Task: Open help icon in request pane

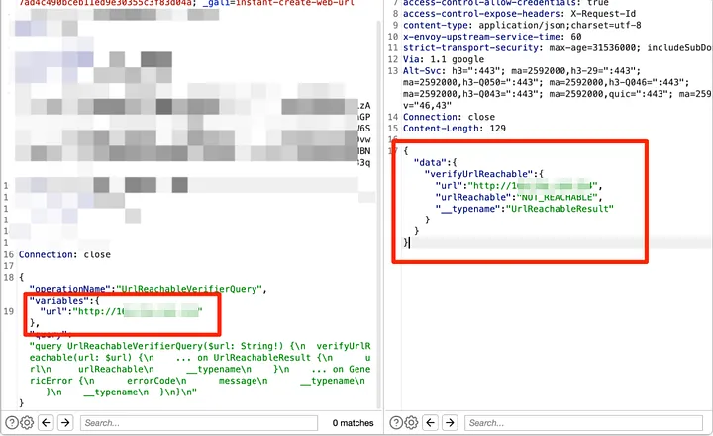Action: [x=11, y=423]
